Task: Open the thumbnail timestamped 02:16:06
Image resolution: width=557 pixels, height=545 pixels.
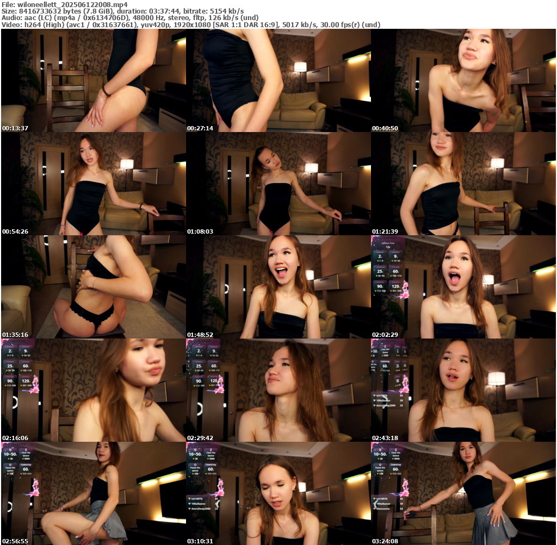Action: (x=94, y=390)
